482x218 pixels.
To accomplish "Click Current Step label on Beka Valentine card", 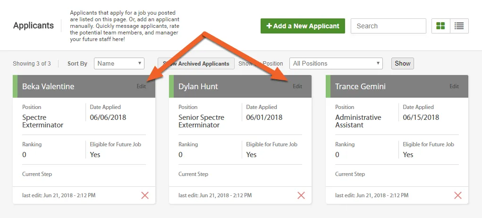I will pos(37,174).
